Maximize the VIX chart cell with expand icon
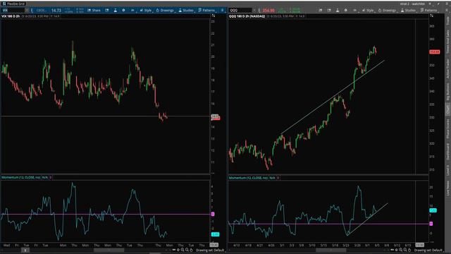The width and height of the screenshot is (451, 254). click(x=213, y=16)
